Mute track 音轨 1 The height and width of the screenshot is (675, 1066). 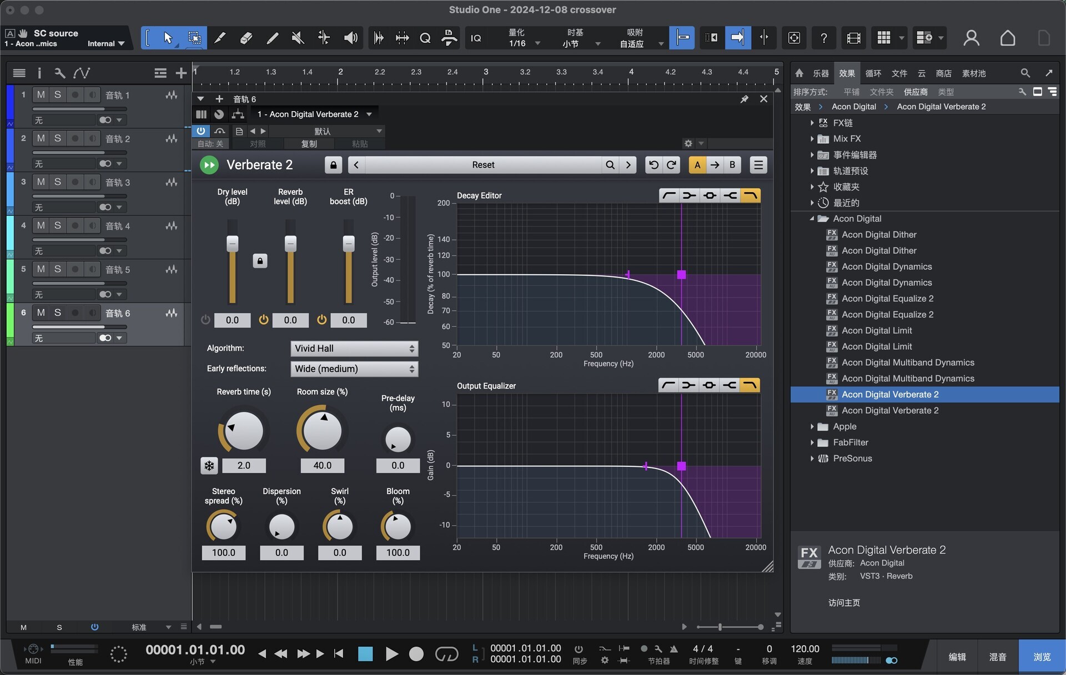[41, 95]
